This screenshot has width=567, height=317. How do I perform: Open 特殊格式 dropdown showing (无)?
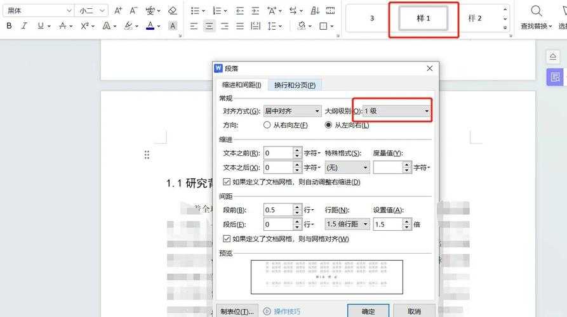(347, 167)
